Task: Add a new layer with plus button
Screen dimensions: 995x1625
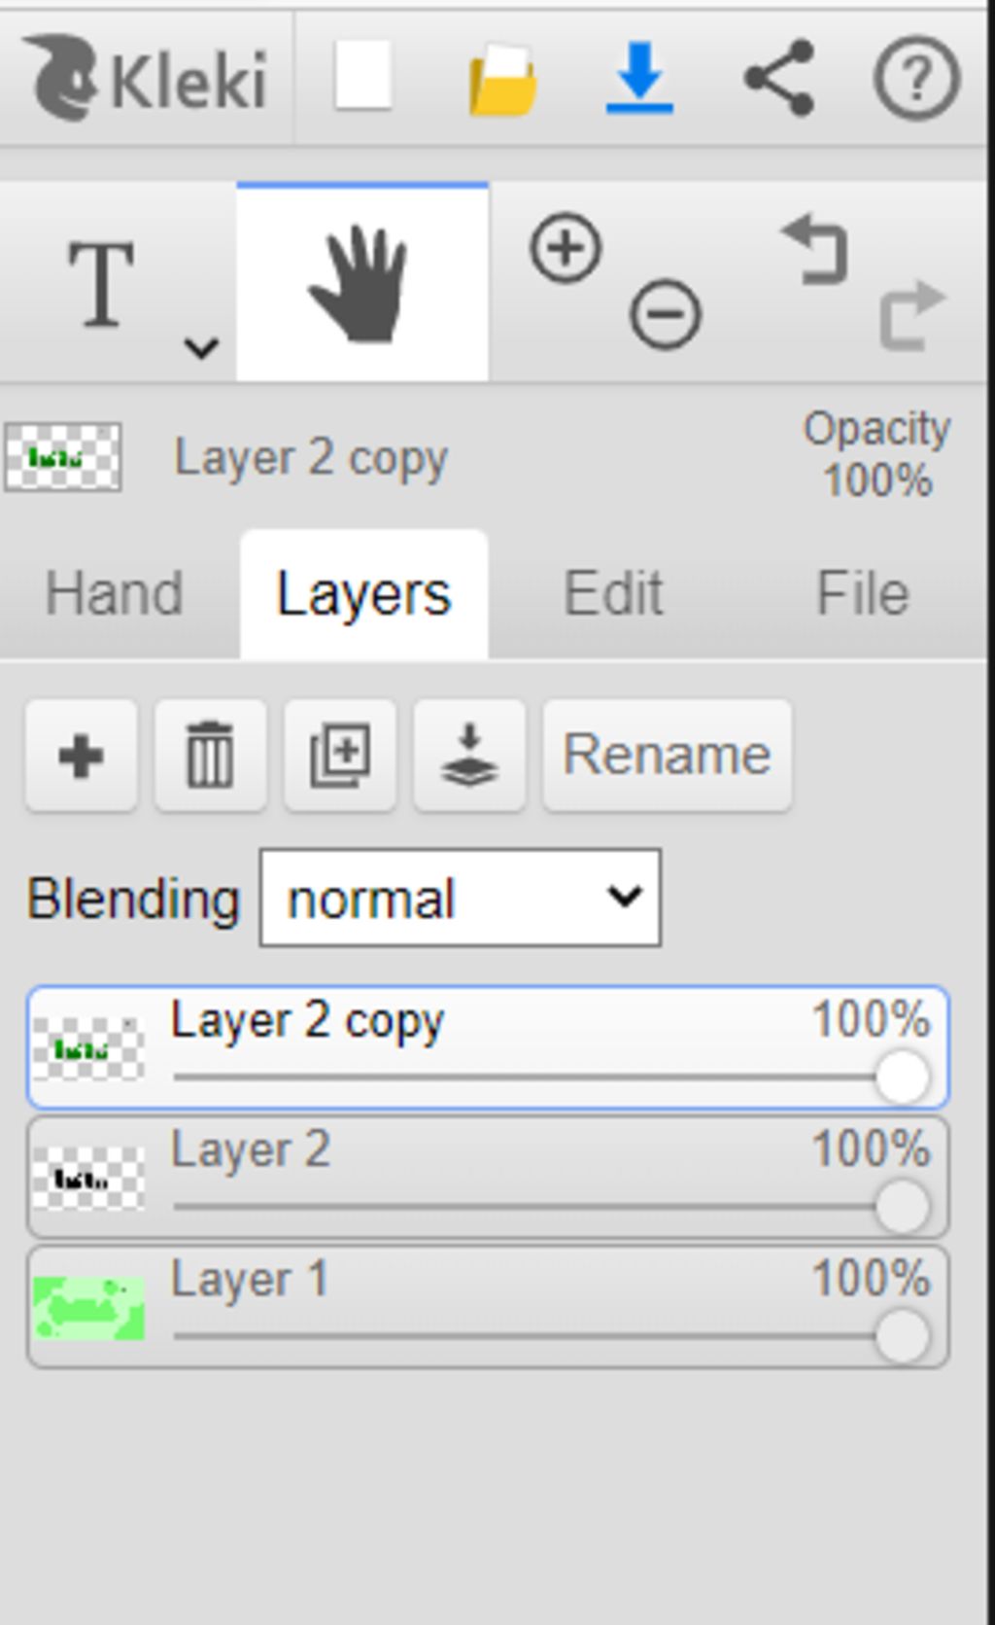Action: [82, 755]
